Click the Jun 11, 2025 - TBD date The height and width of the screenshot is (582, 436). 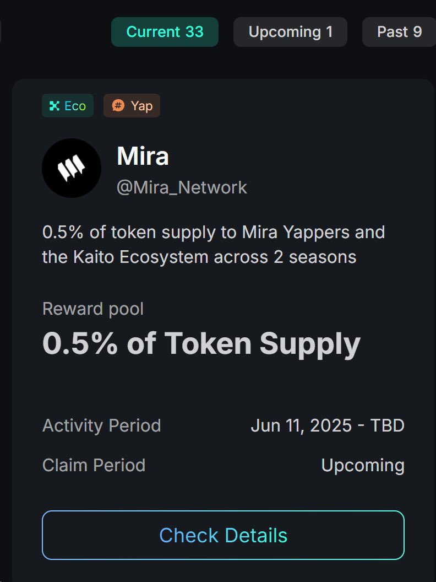[328, 425]
